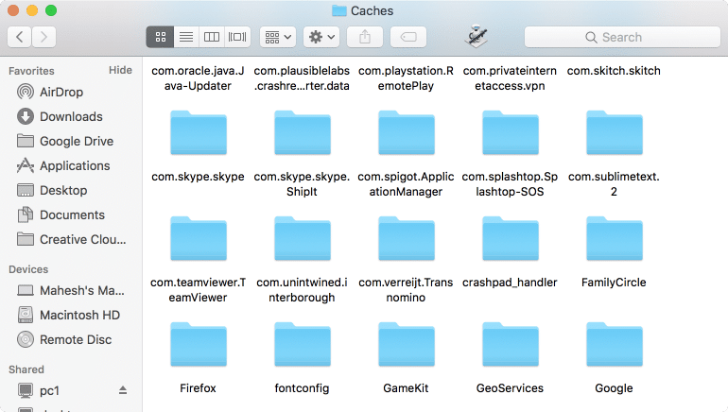The image size is (728, 412).
Task: Select the Firefox cache folder
Action: (199, 345)
